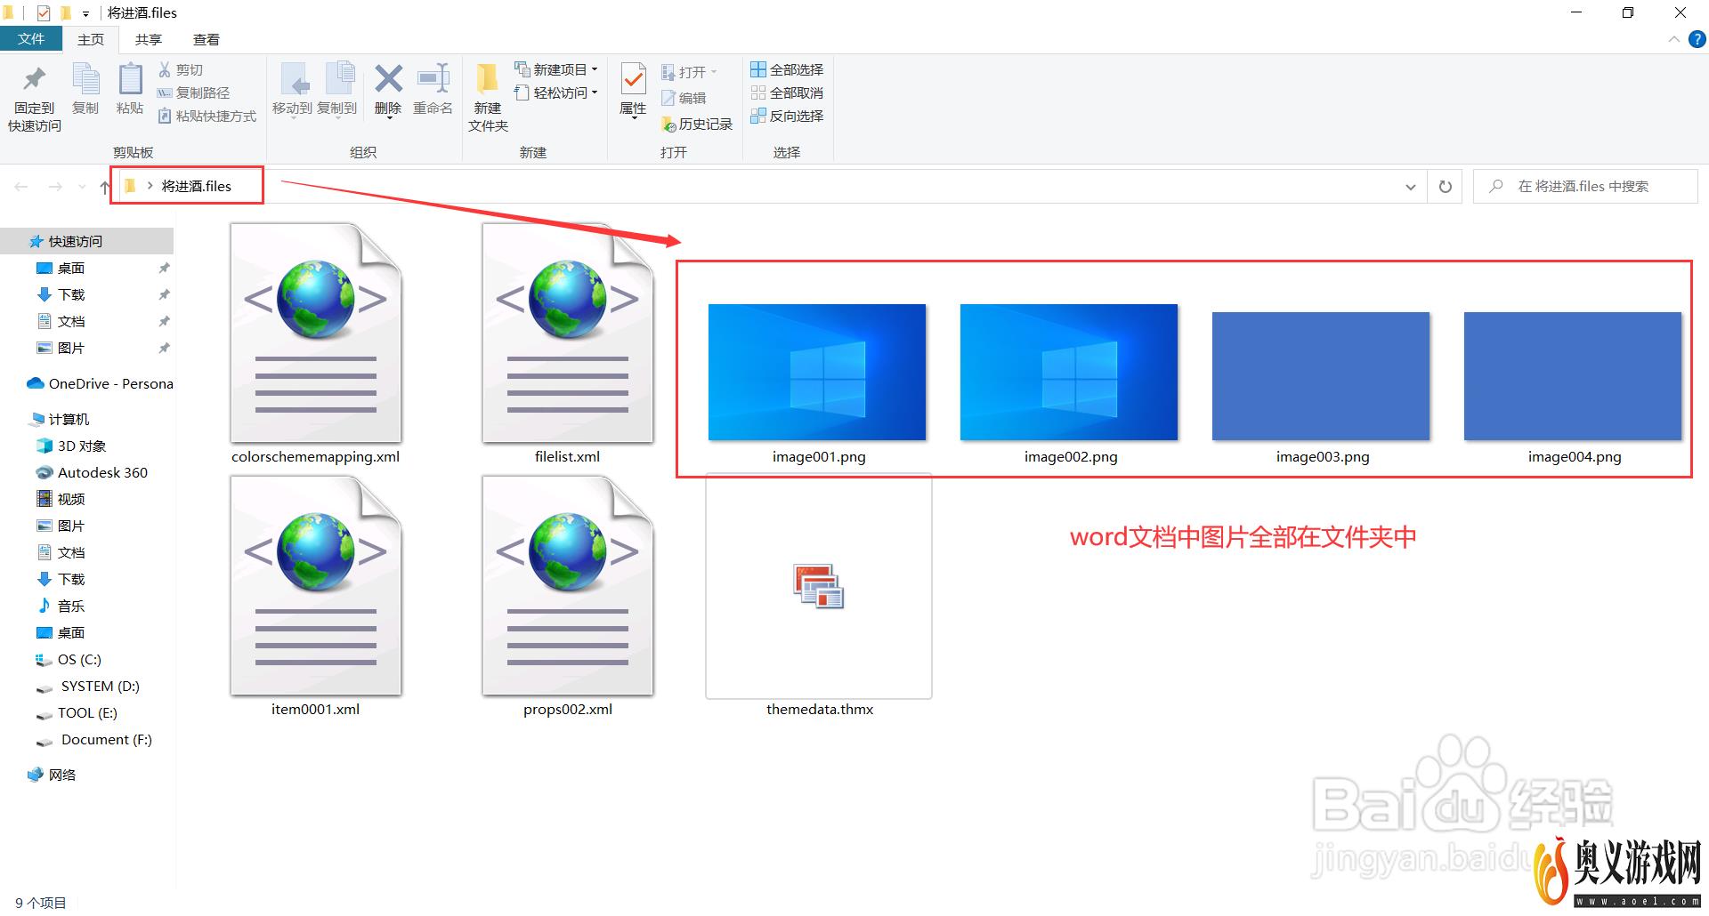The height and width of the screenshot is (916, 1709).
Task: Select image001.png thumbnail
Action: [817, 372]
